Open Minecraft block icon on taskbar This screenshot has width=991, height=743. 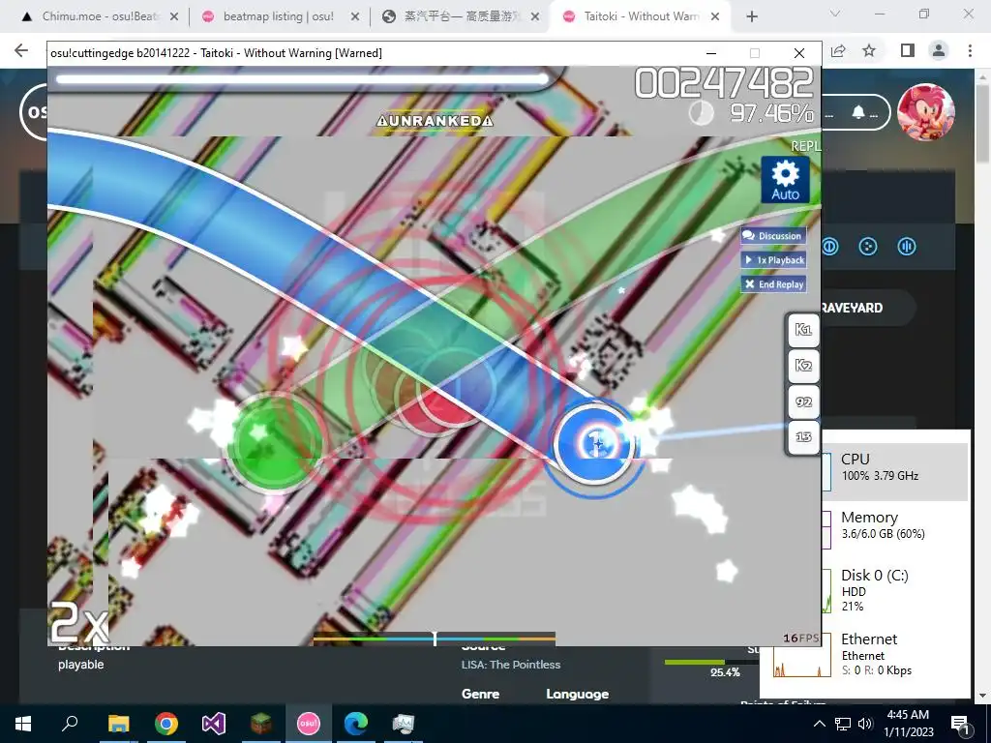click(x=261, y=724)
